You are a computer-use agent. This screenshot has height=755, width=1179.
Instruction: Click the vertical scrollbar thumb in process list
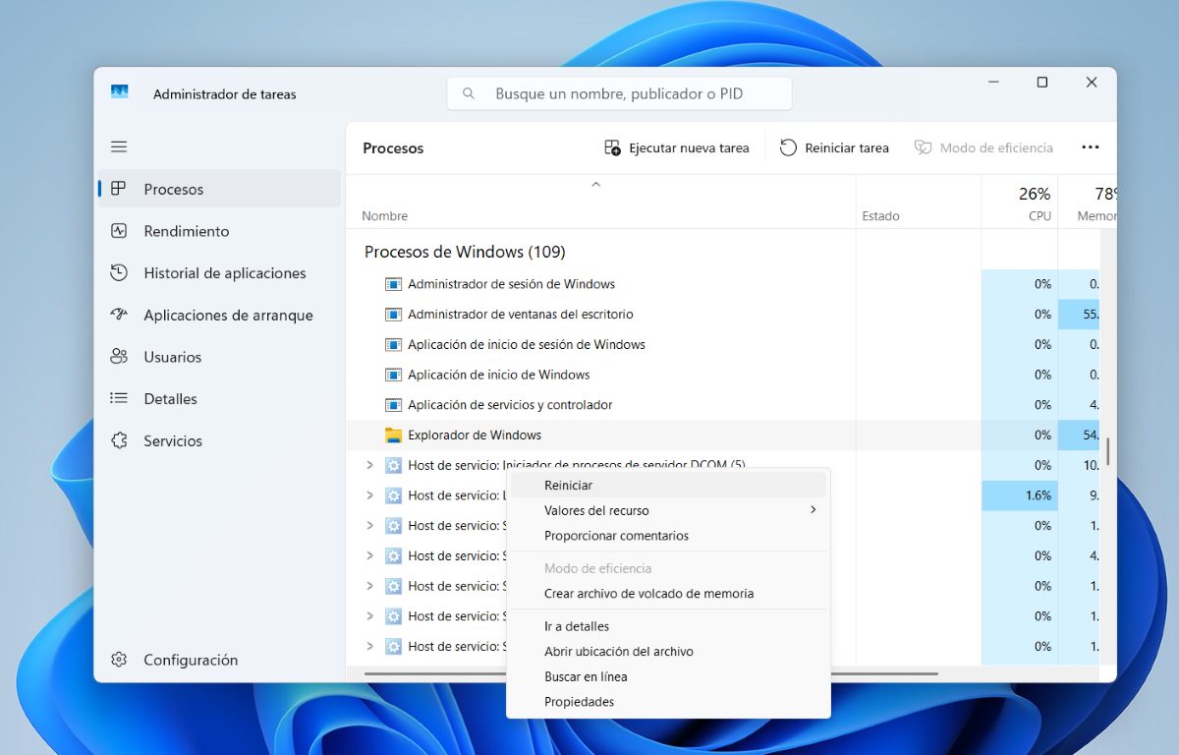click(x=1107, y=451)
